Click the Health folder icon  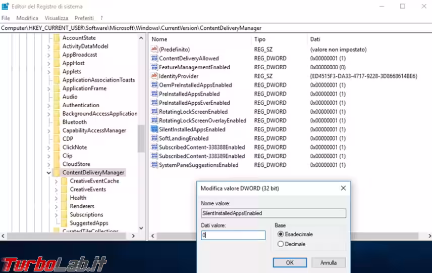pyautogui.click(x=64, y=198)
